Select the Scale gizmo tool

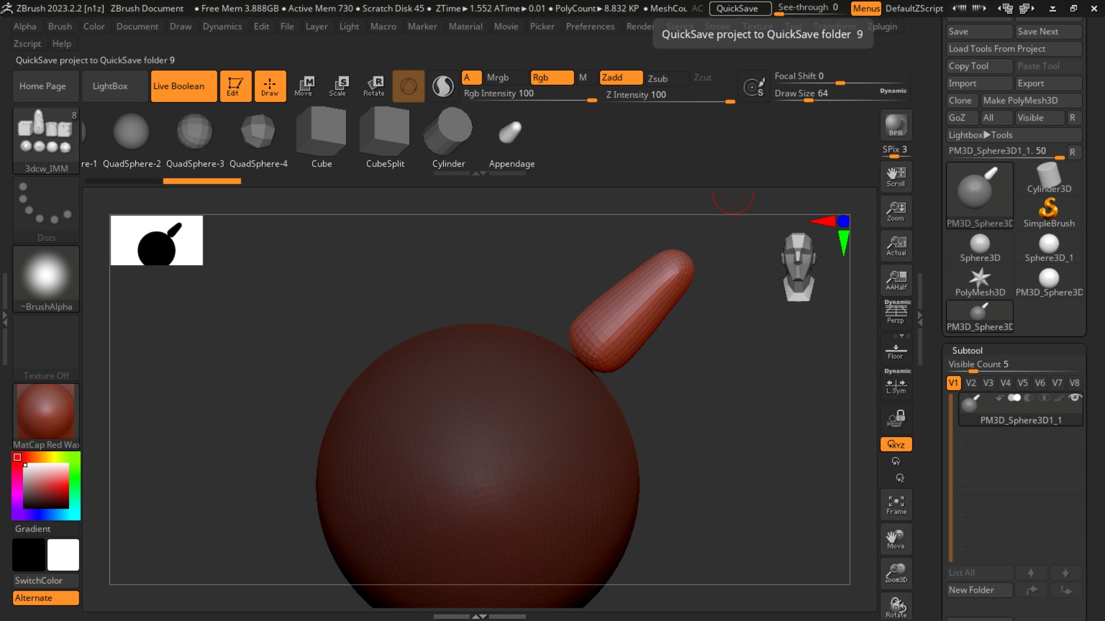tap(338, 86)
